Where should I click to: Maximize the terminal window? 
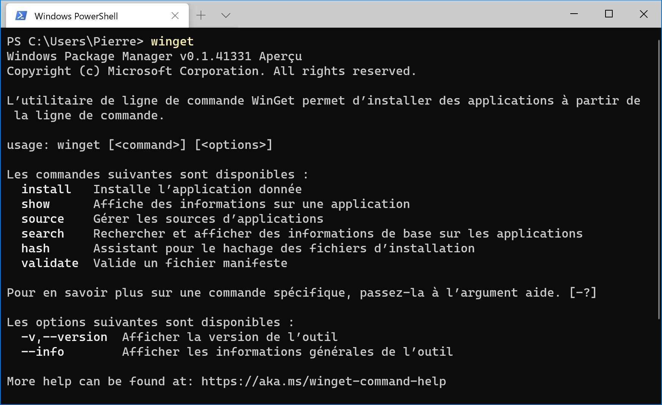(609, 14)
